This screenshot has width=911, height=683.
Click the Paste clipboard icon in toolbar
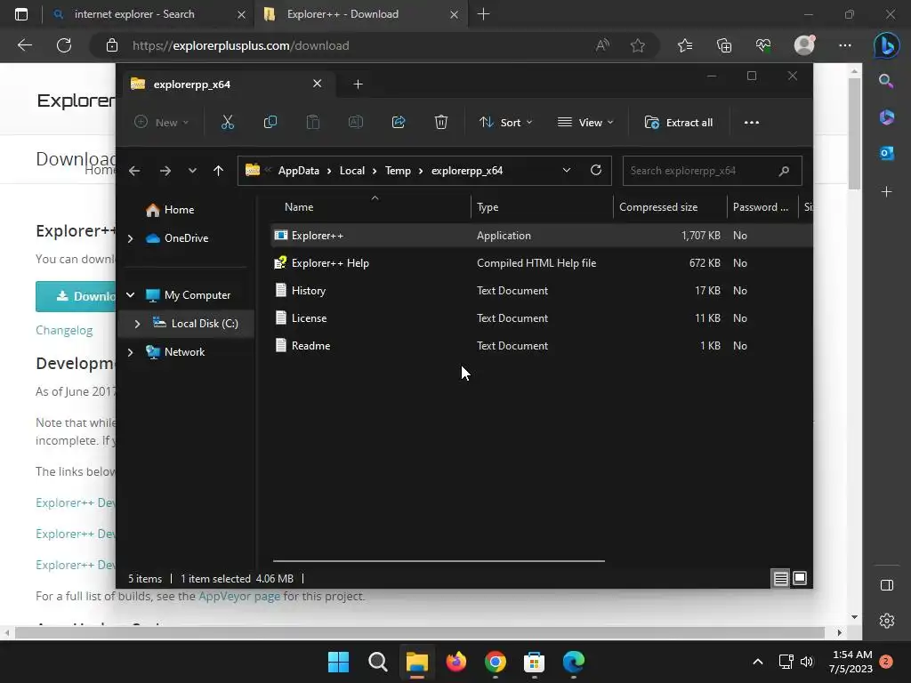[x=312, y=123]
